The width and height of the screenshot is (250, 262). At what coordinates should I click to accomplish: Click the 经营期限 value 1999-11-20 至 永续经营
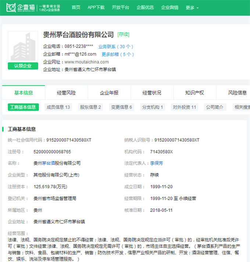point(173,198)
